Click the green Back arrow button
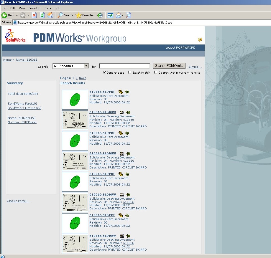The image size is (271, 258). point(4,15)
